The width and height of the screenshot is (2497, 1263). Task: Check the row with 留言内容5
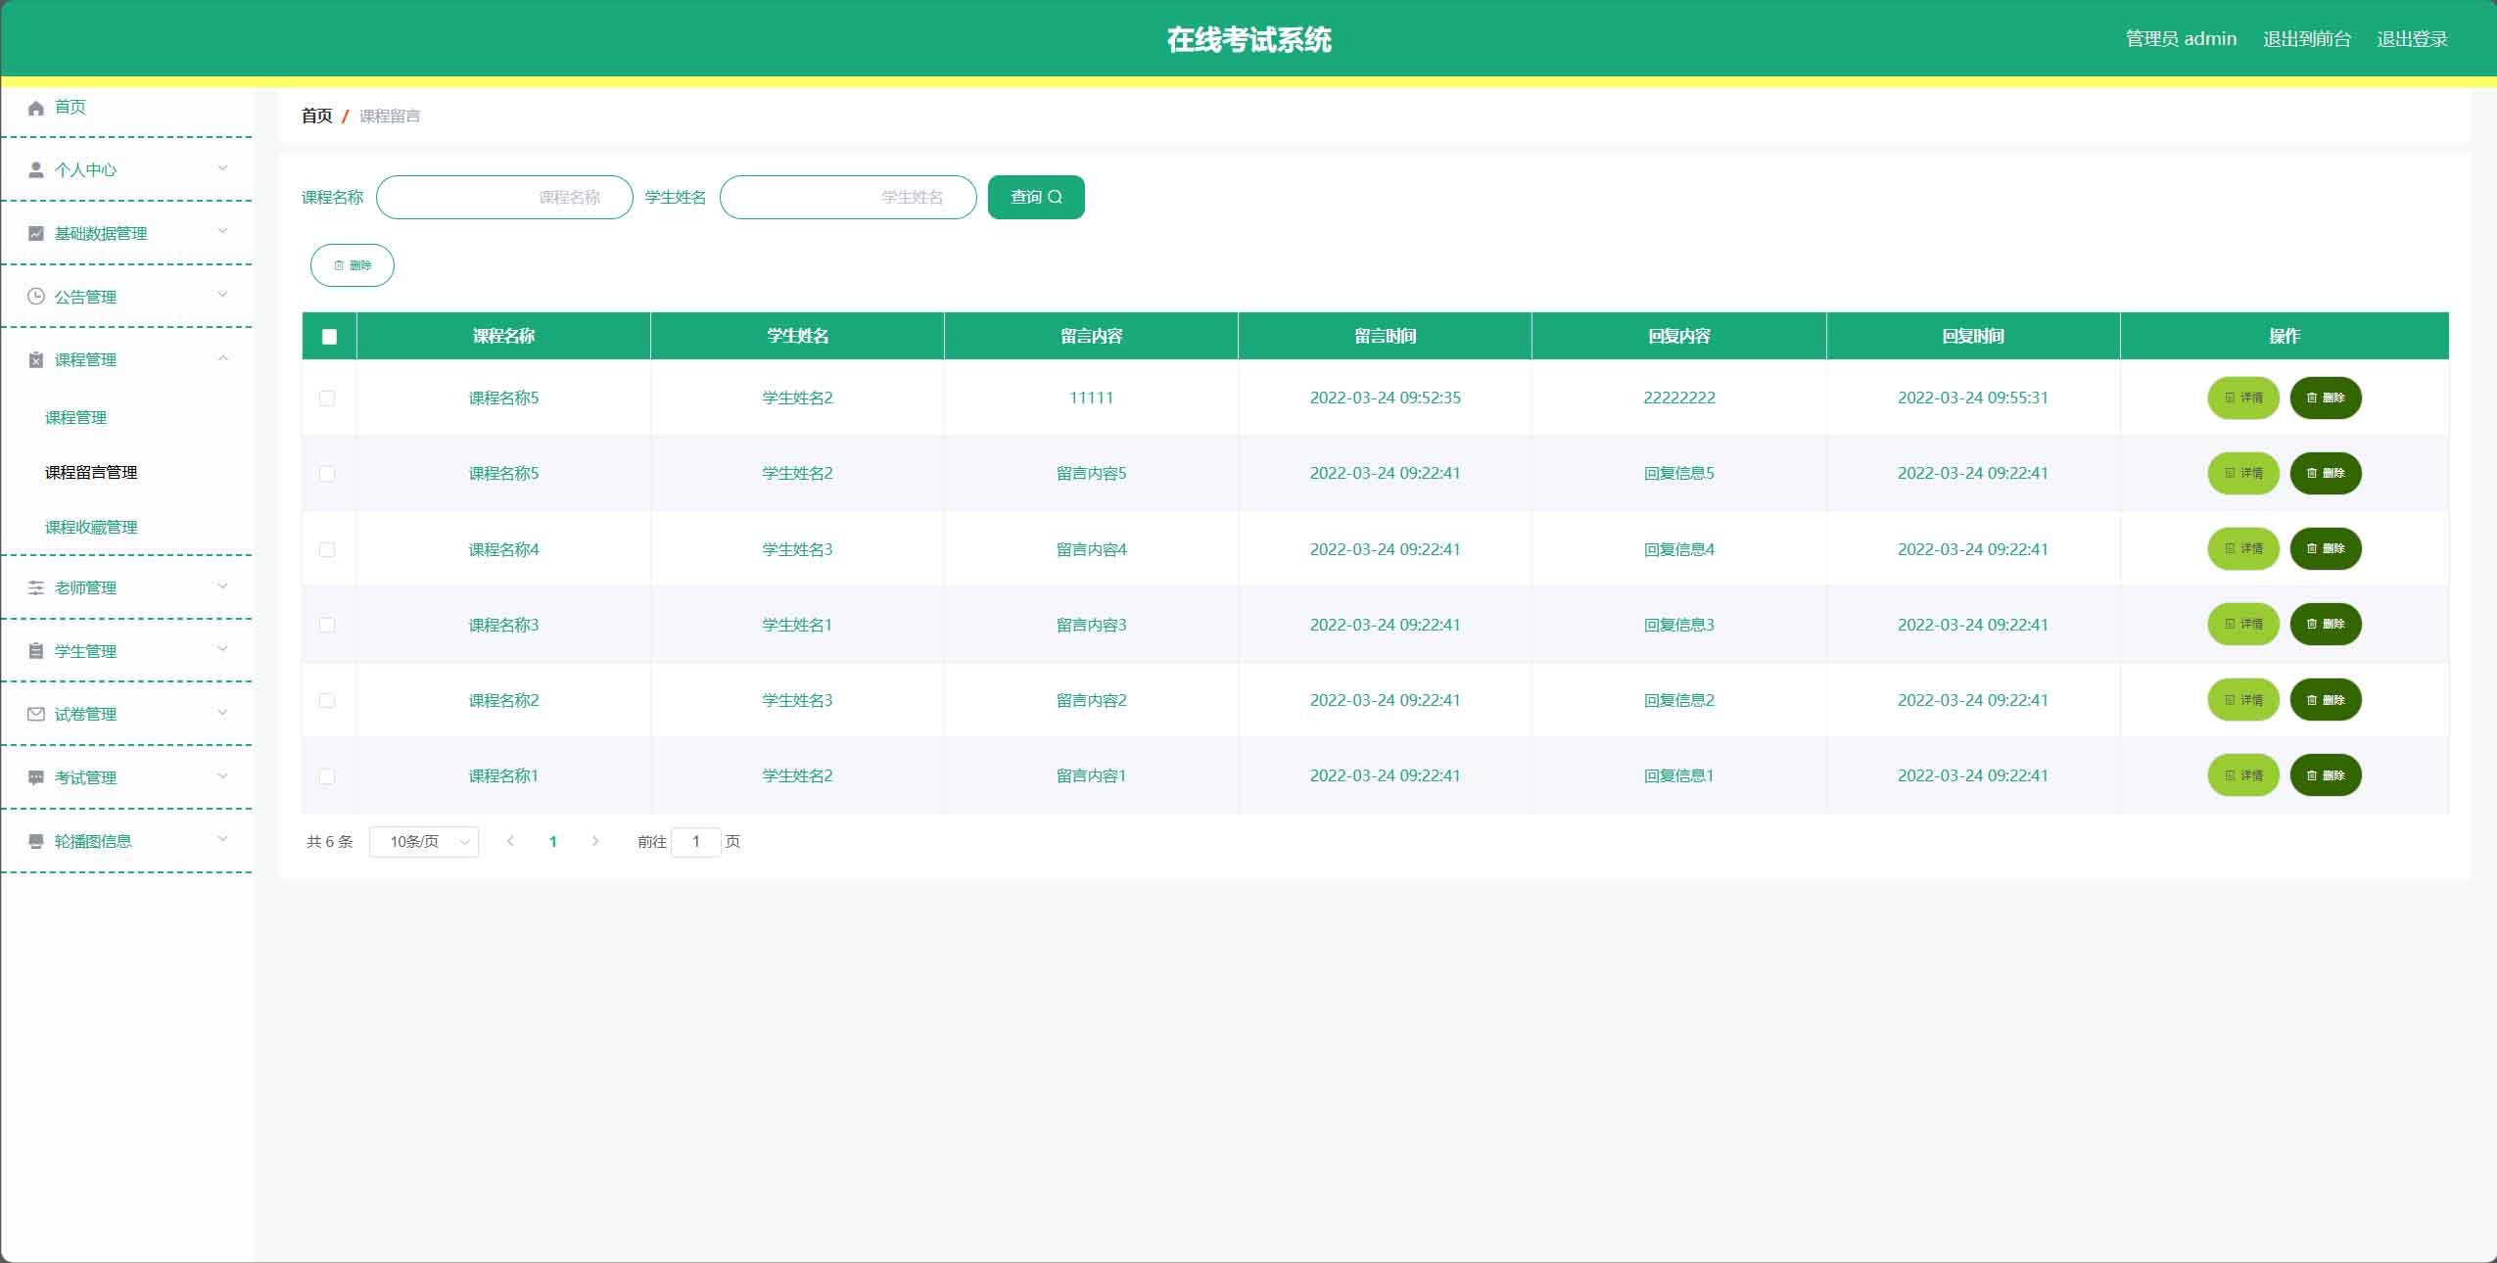coord(327,474)
